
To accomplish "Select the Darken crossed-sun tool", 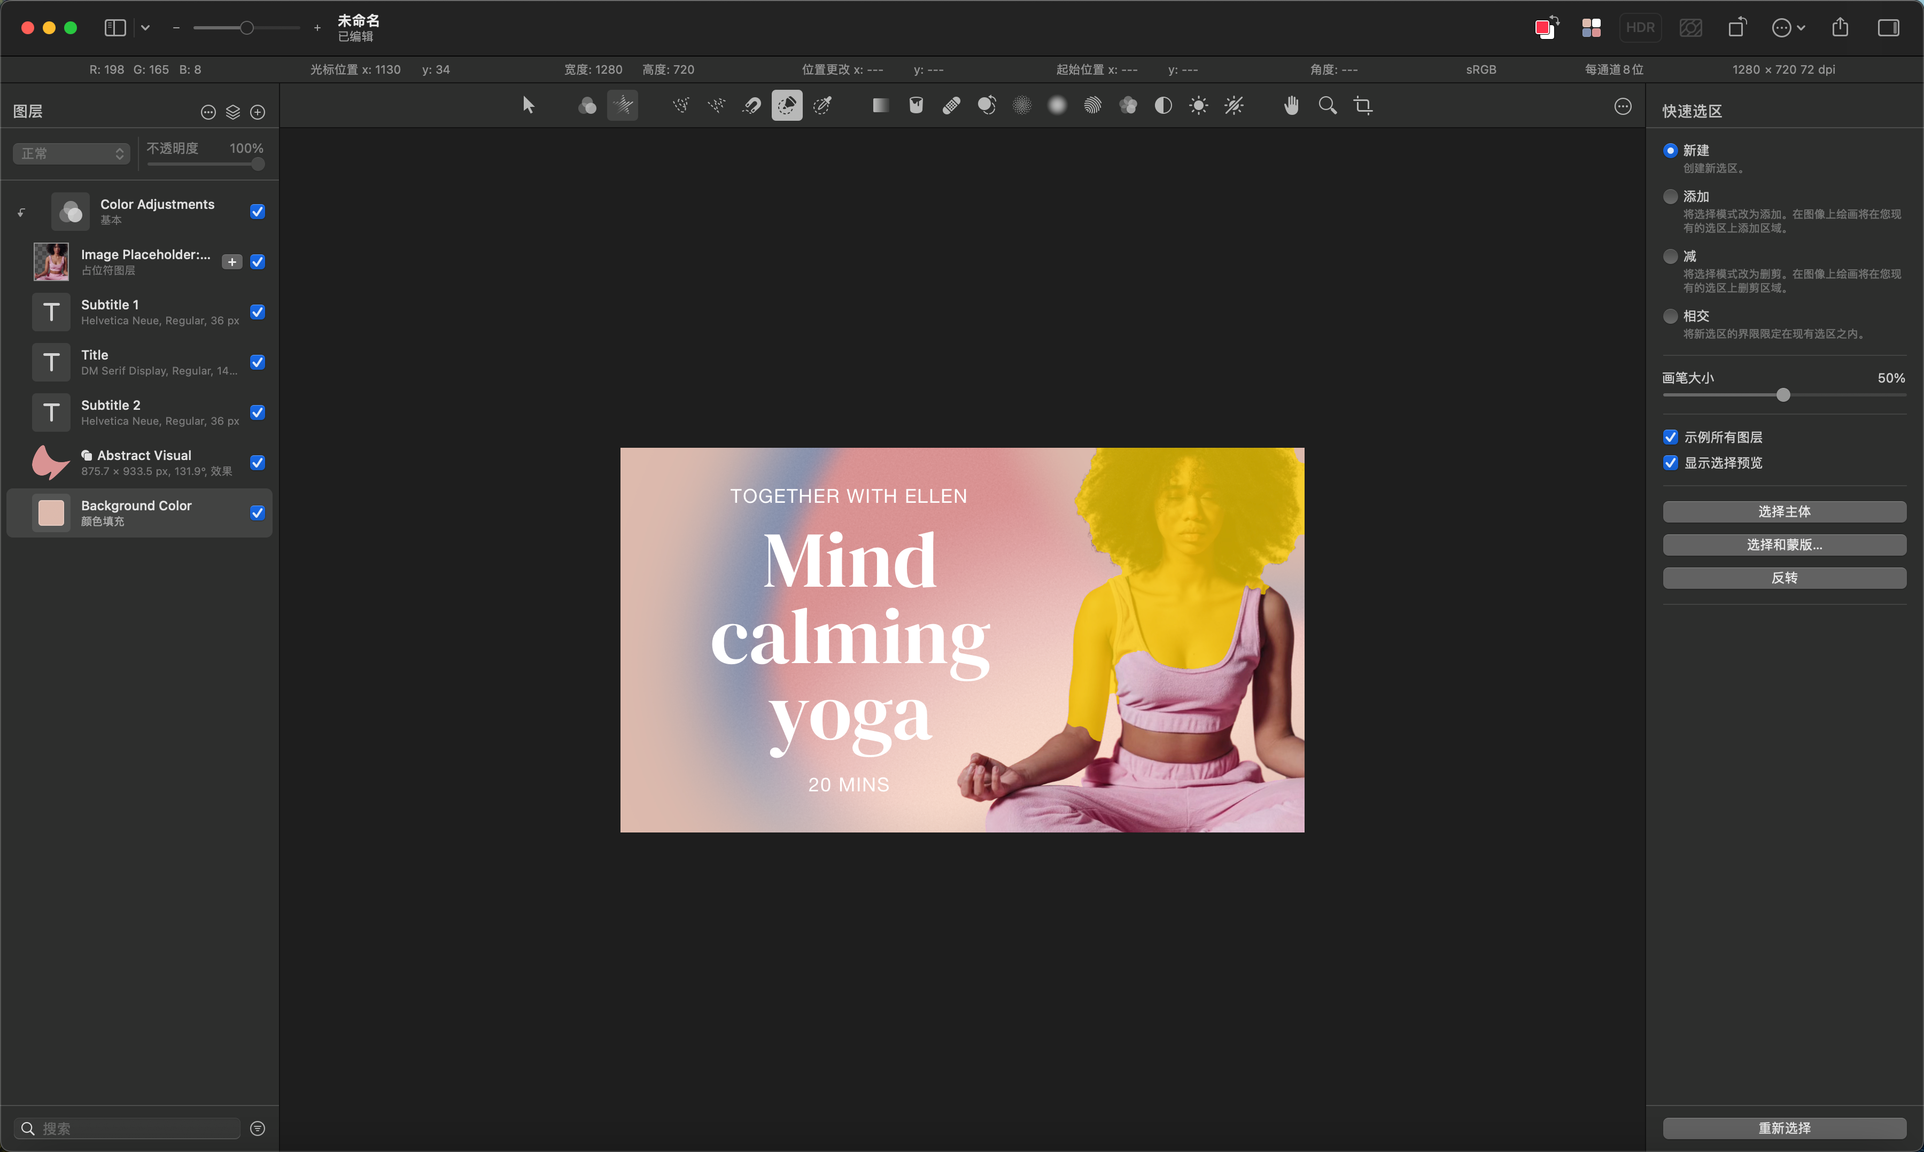I will [x=1235, y=105].
